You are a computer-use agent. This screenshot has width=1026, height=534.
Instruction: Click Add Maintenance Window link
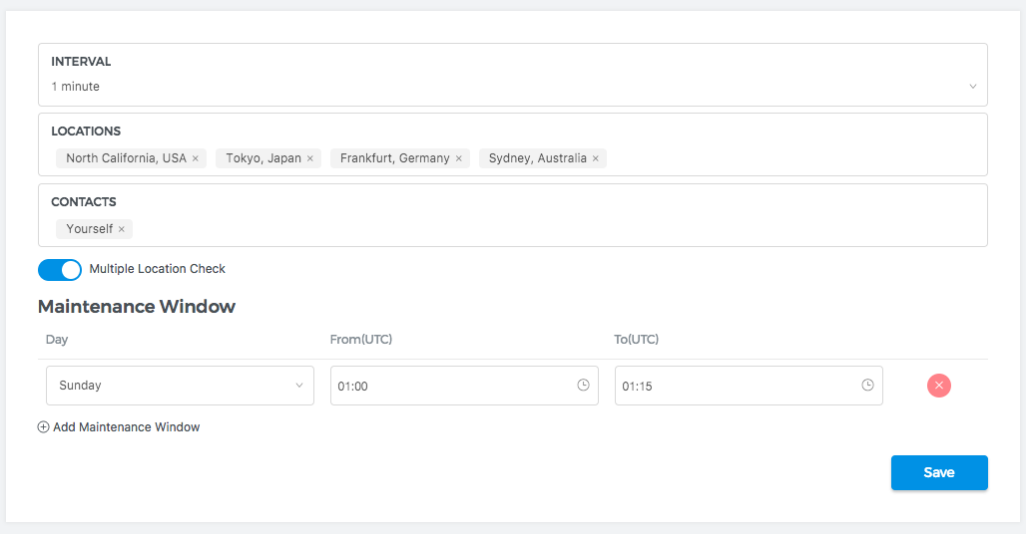pos(127,427)
